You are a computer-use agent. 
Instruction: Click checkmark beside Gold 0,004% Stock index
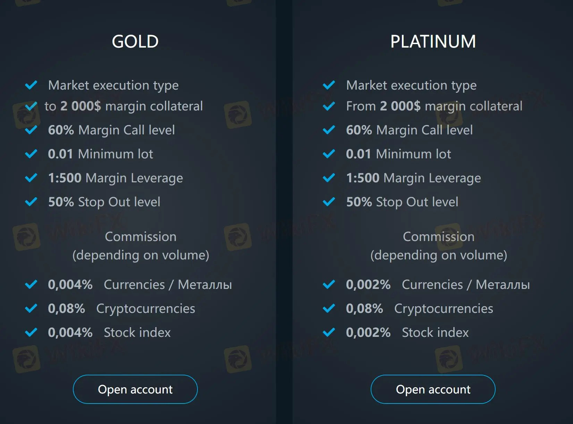point(31,332)
